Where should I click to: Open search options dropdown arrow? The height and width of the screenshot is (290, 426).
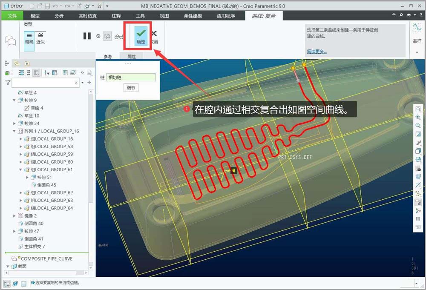(x=82, y=83)
